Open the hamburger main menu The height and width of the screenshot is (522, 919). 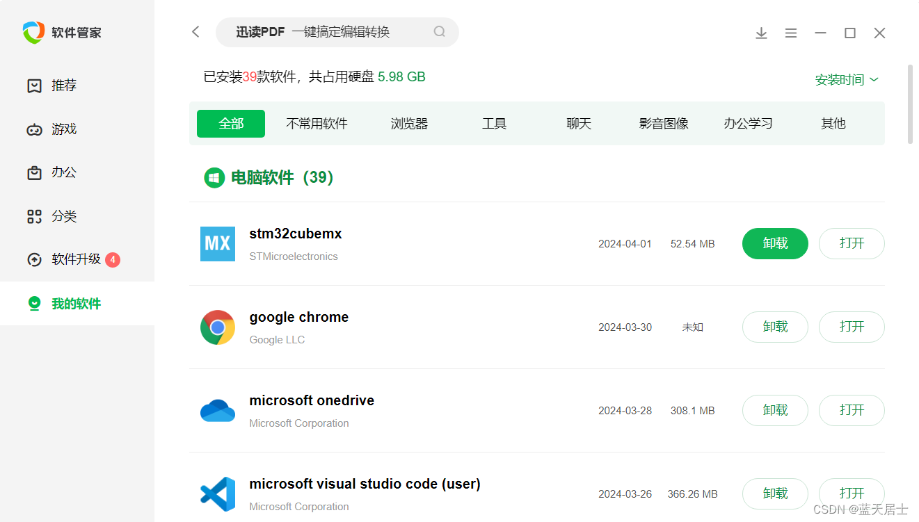(x=791, y=33)
